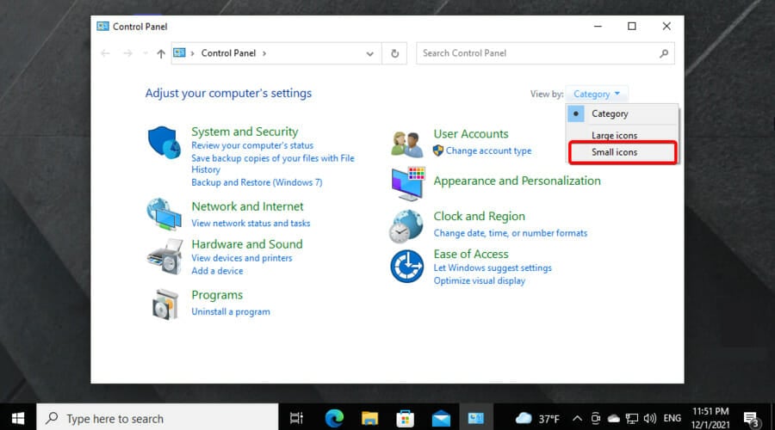Launch Microsoft Edge from taskbar
This screenshot has height=430, width=775.
tap(334, 418)
